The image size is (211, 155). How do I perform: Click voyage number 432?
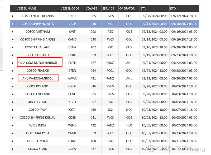pyautogui.click(x=93, y=125)
